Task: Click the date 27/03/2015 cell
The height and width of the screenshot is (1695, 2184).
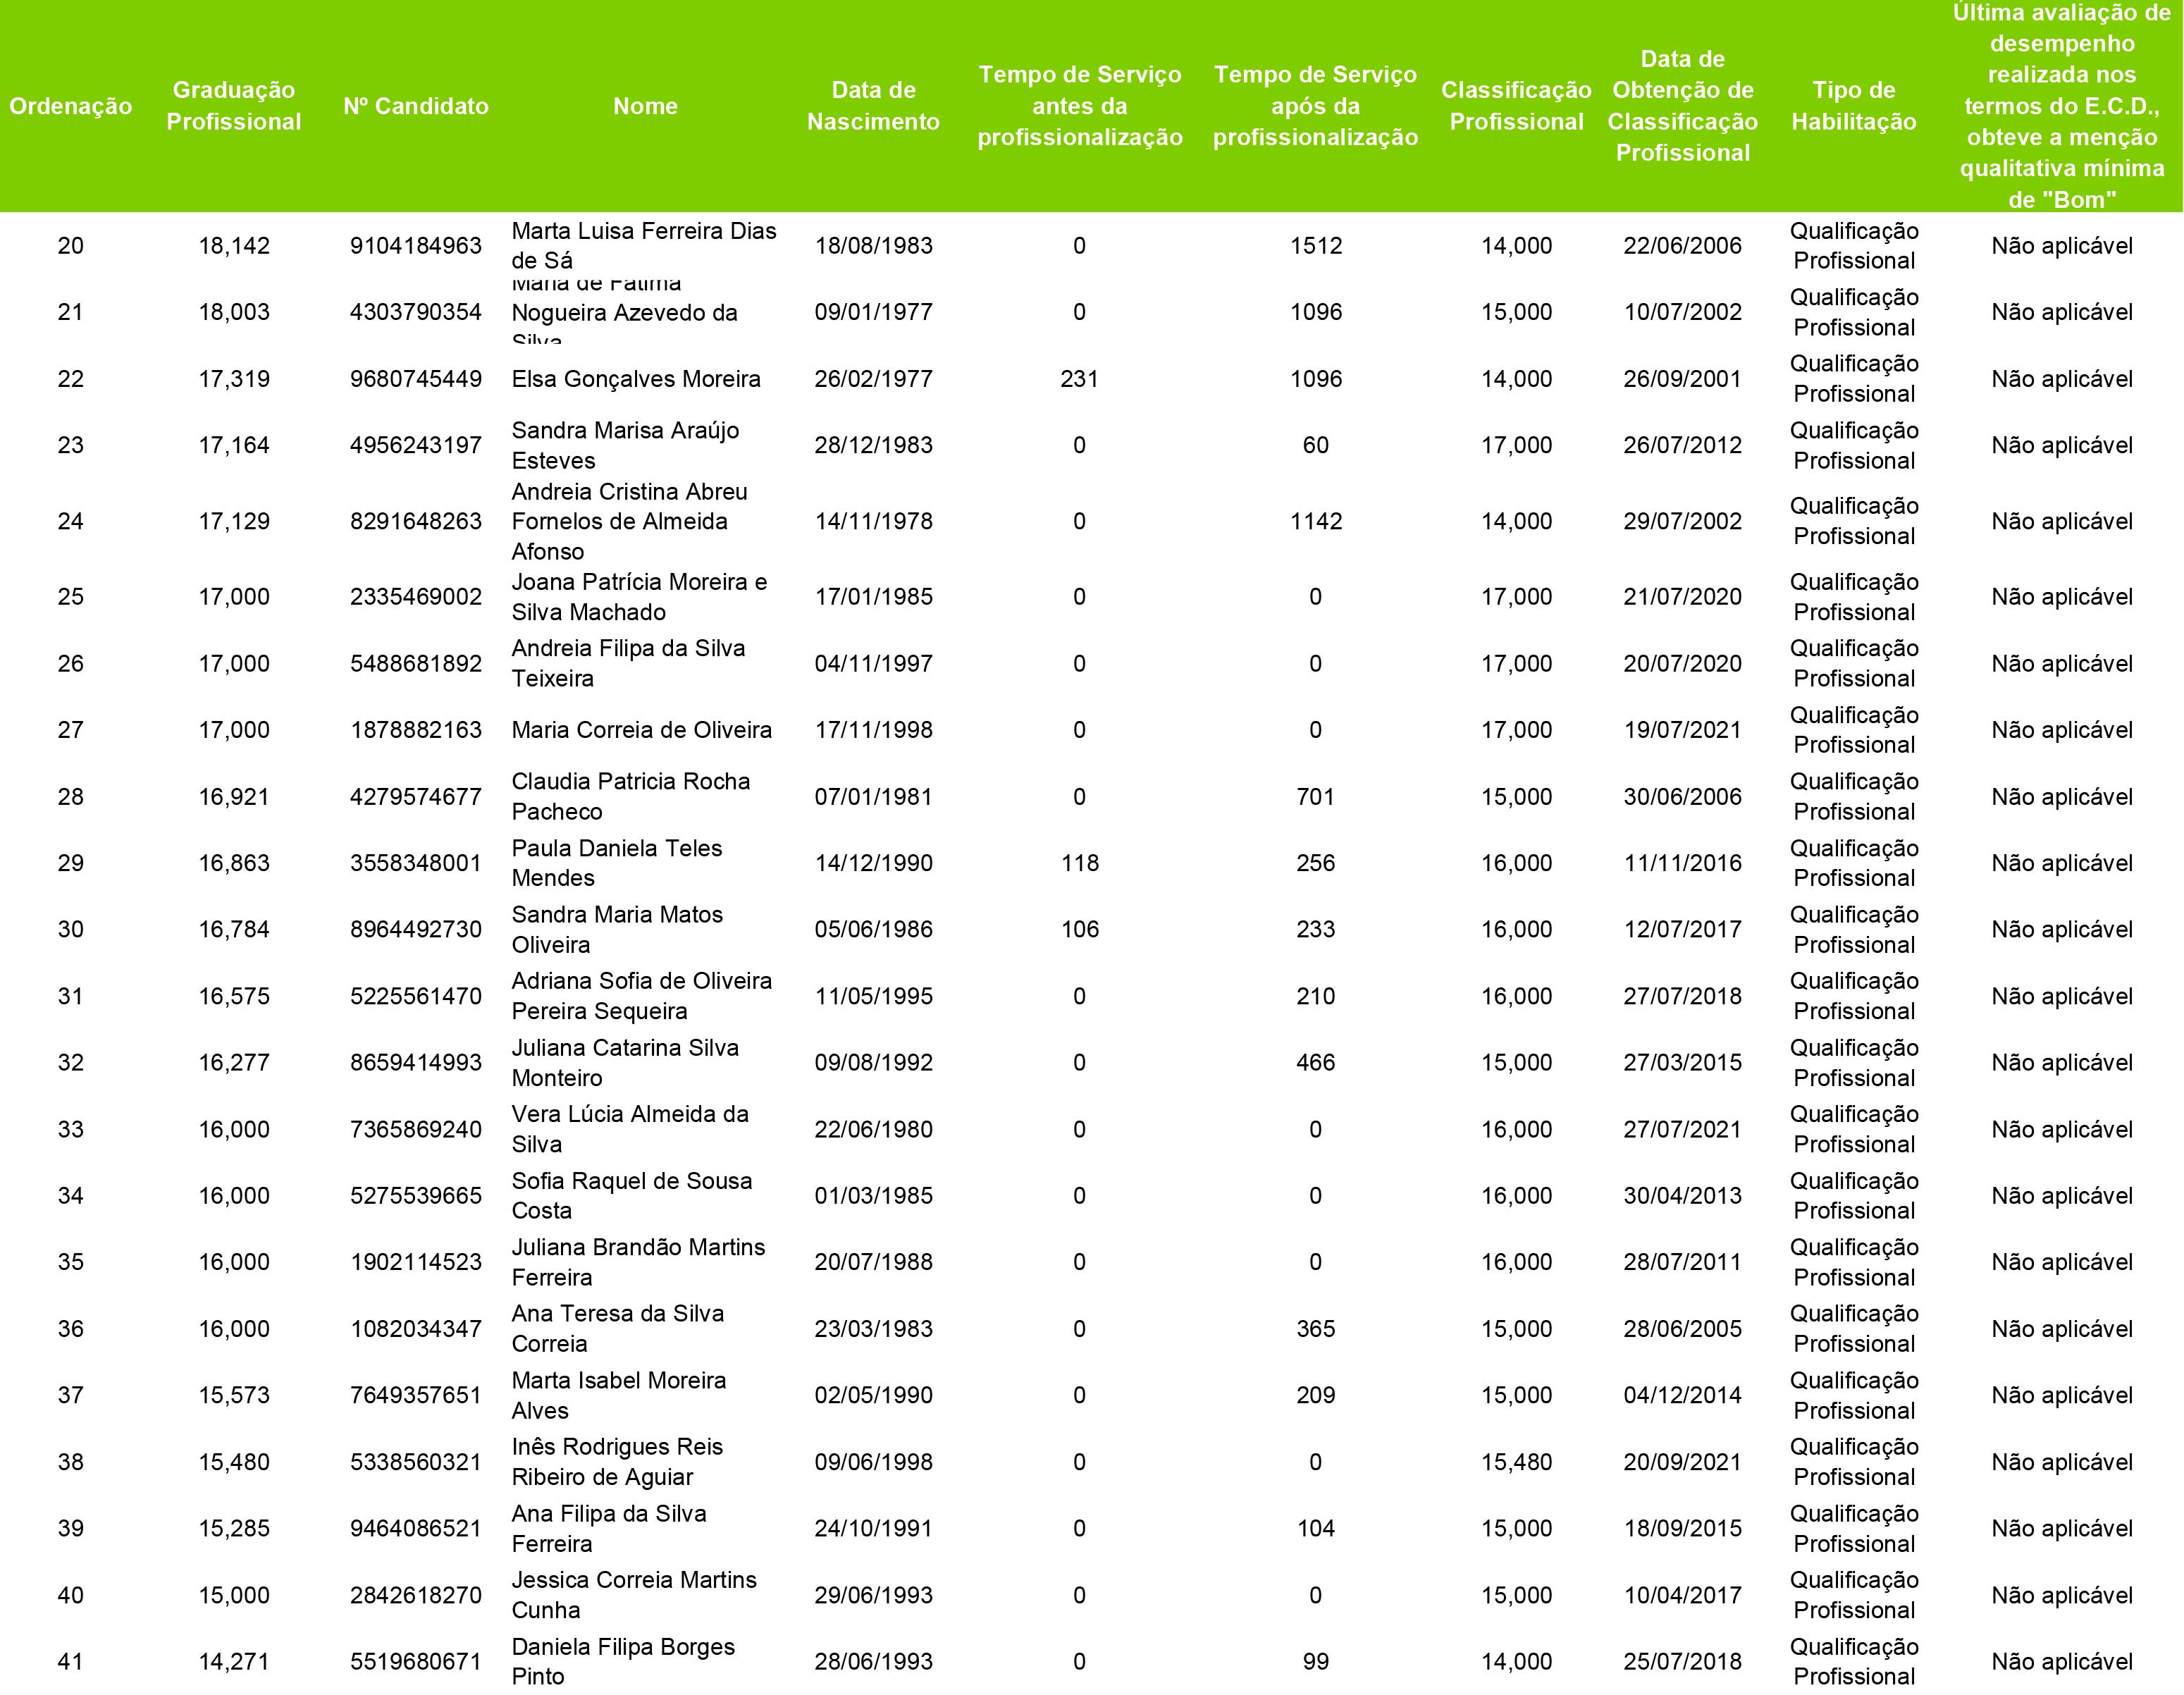Action: pyautogui.click(x=1682, y=1062)
